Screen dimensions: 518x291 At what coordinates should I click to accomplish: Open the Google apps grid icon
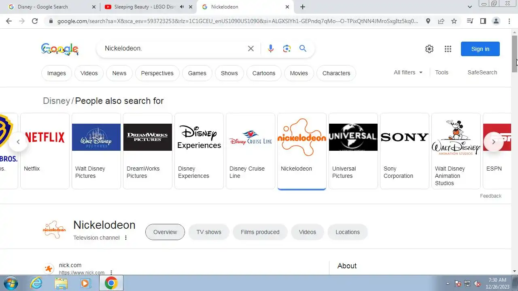(448, 49)
